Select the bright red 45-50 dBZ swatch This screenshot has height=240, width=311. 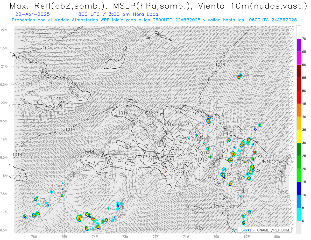299,97
